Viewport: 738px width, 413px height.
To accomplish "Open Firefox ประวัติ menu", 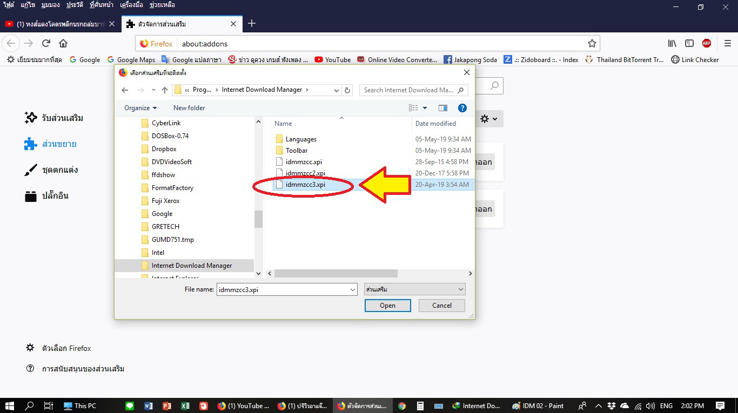I will [75, 5].
